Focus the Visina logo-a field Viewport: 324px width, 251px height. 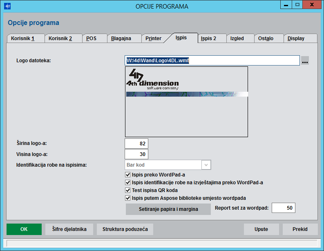tap(136, 154)
